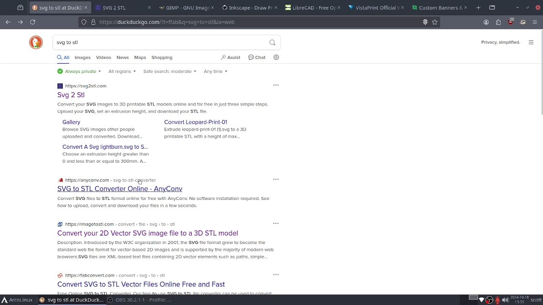Screen dimensions: 543x305
Task: Click the DuckDuckGo logo
Action: pyautogui.click(x=36, y=42)
